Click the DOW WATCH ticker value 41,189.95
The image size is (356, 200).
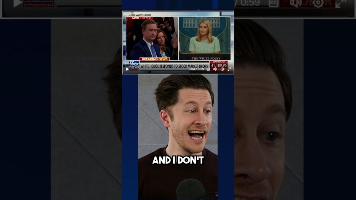(218, 65)
